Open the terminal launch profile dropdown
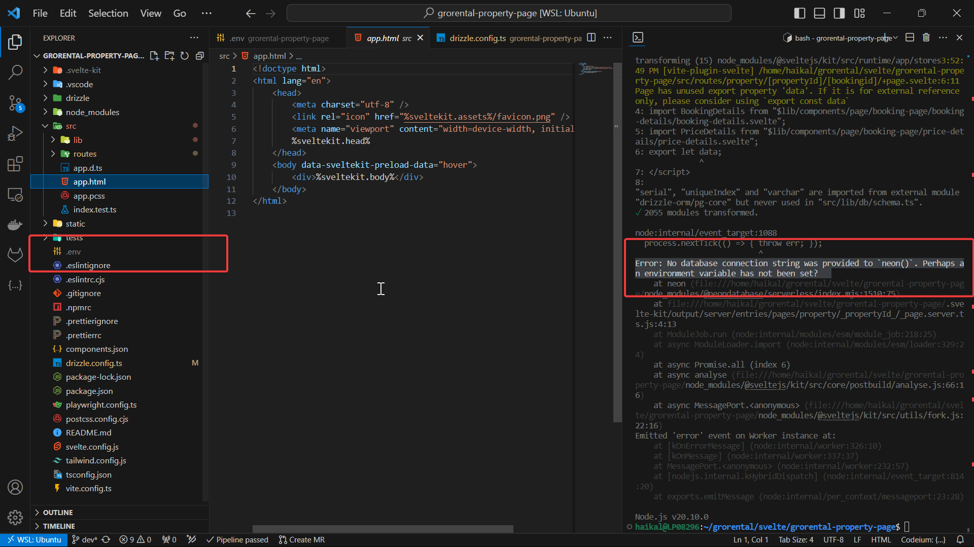974x547 pixels. [895, 38]
